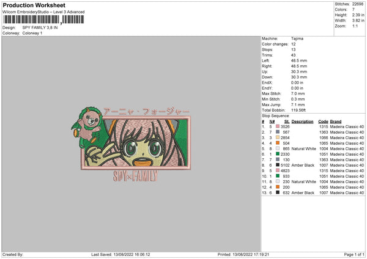367x259 pixels.
Task: Click the Colors value 7
Action: tap(353, 10)
